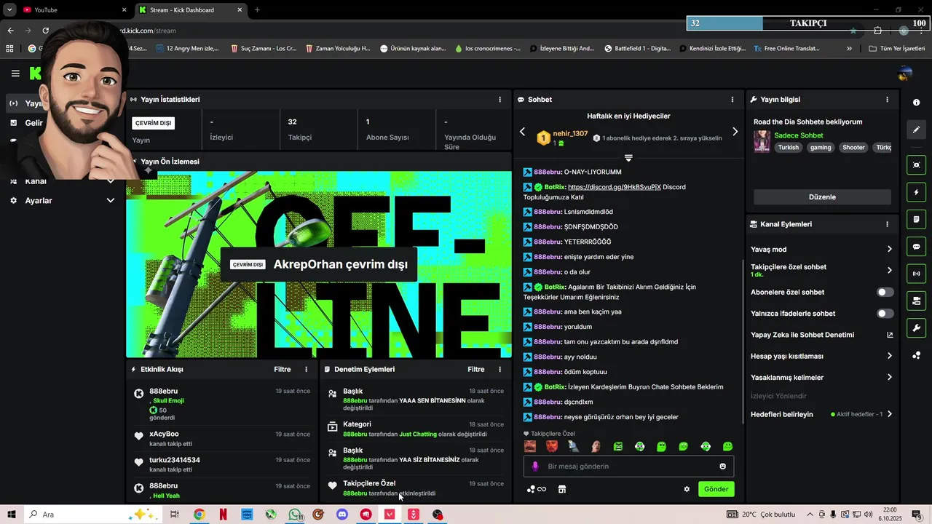The image size is (932, 524).
Task: Click the purple microphone icon in message box
Action: coord(535,467)
